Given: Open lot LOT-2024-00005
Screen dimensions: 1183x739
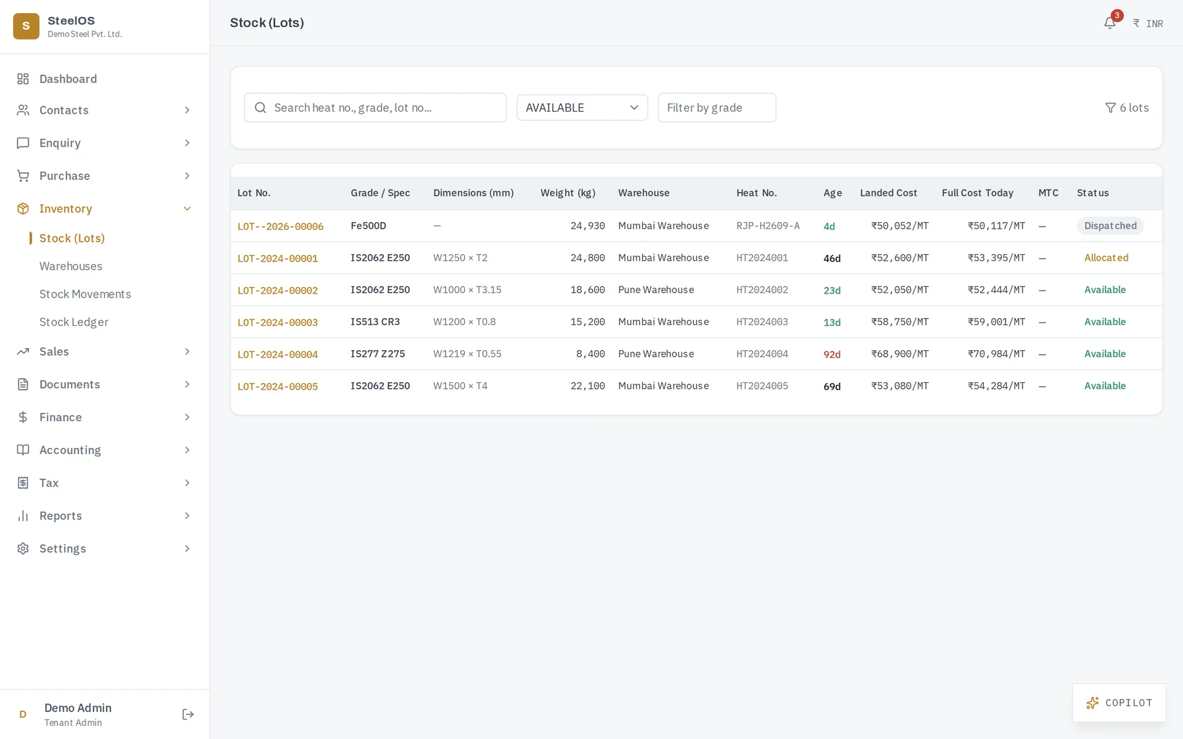Looking at the screenshot, I should click(277, 386).
